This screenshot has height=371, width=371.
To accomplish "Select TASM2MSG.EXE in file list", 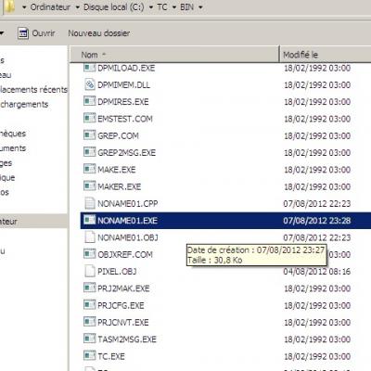I will click(x=127, y=339).
